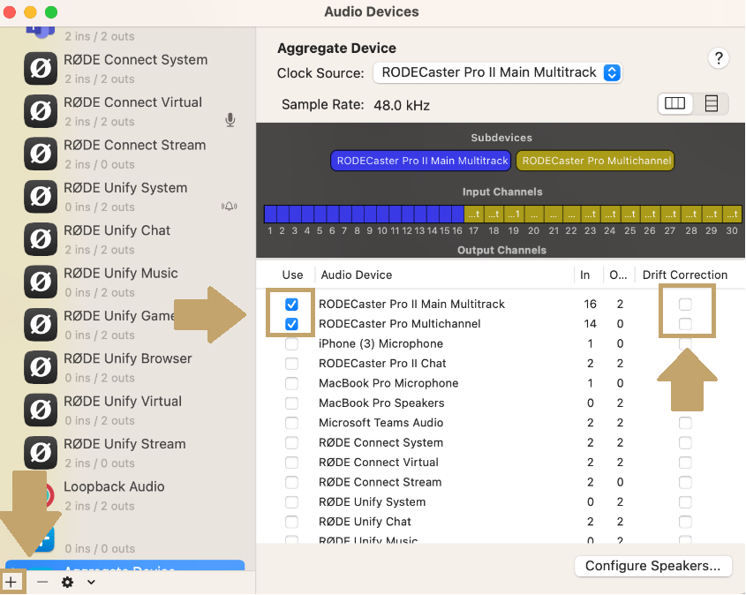The height and width of the screenshot is (595, 746).
Task: Select the RODECaster Pro II Chat row name
Action: (382, 364)
